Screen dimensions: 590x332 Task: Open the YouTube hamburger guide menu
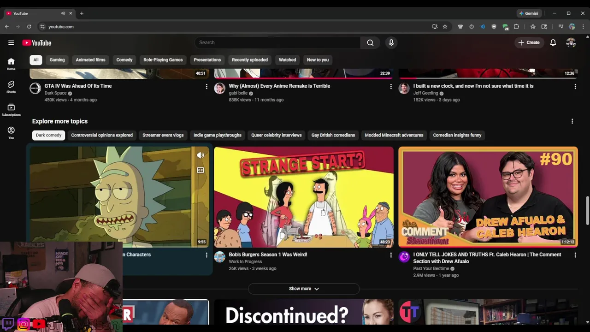tap(11, 43)
